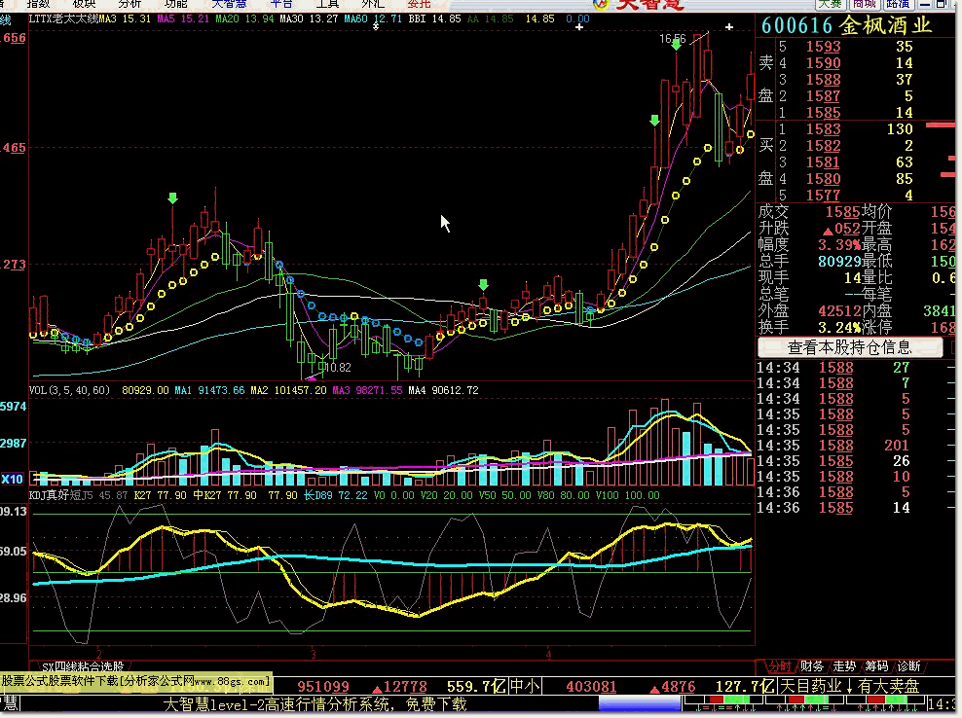Click the green arrow marker above the mid-chart consolidation candles
962x718 pixels.
point(484,284)
